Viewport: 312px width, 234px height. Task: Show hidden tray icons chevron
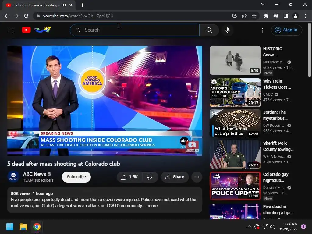pos(249,227)
